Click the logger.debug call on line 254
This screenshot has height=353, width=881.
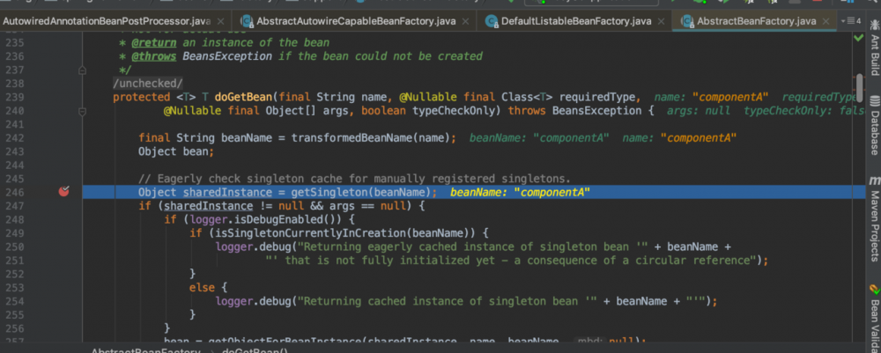(x=253, y=301)
